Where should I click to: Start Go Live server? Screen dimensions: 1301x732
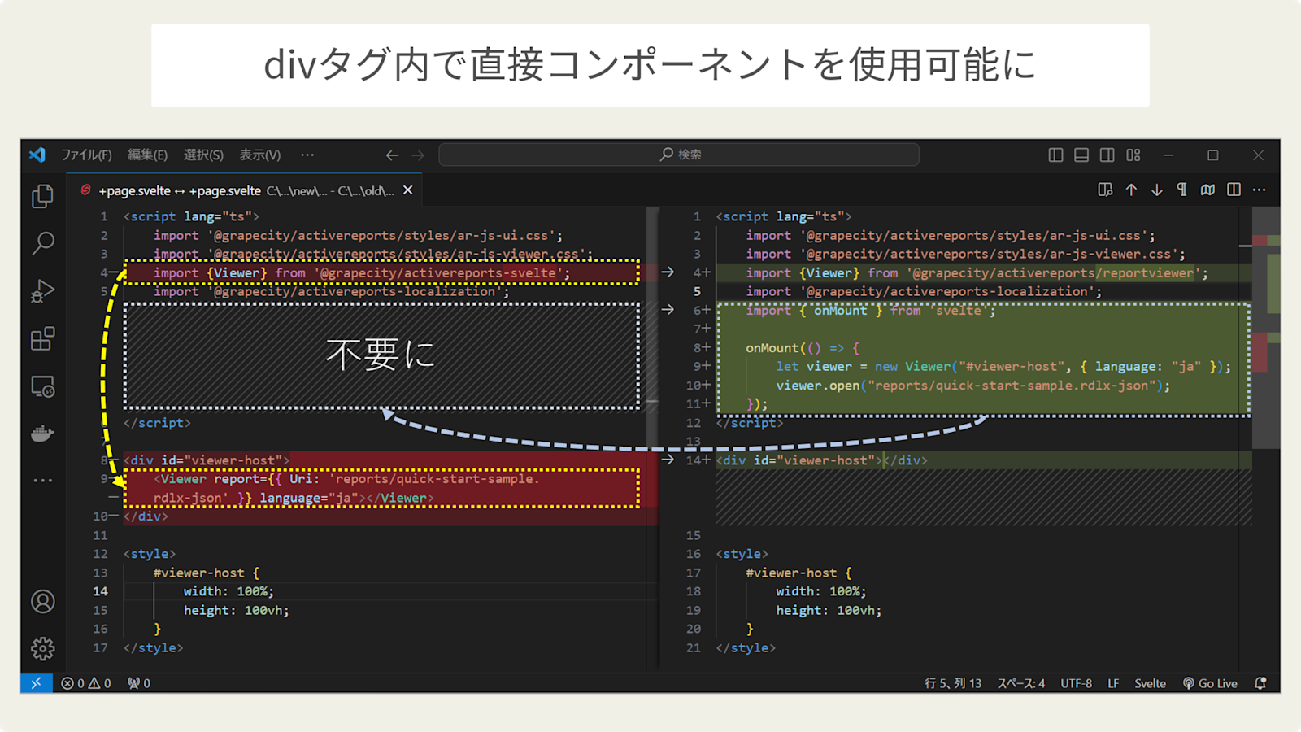(x=1210, y=683)
